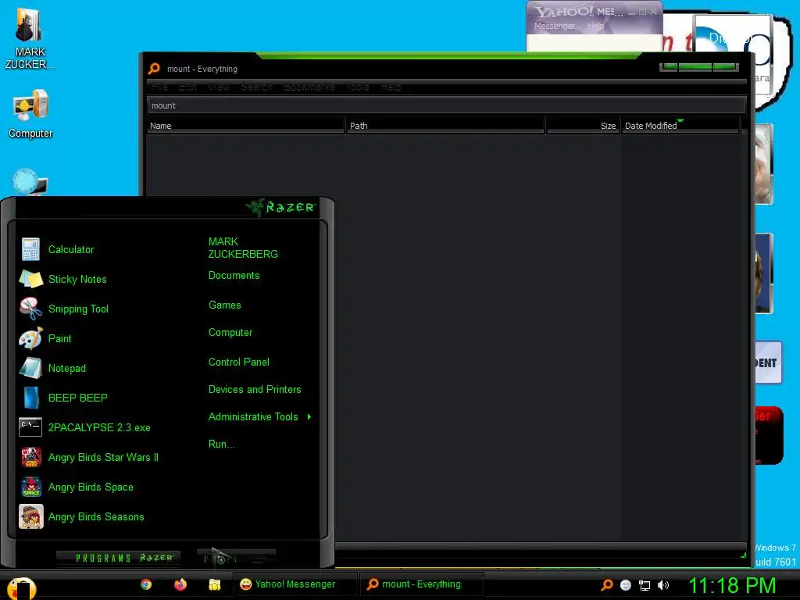The height and width of the screenshot is (600, 800).
Task: Click the Start orb on the taskbar
Action: point(21,587)
